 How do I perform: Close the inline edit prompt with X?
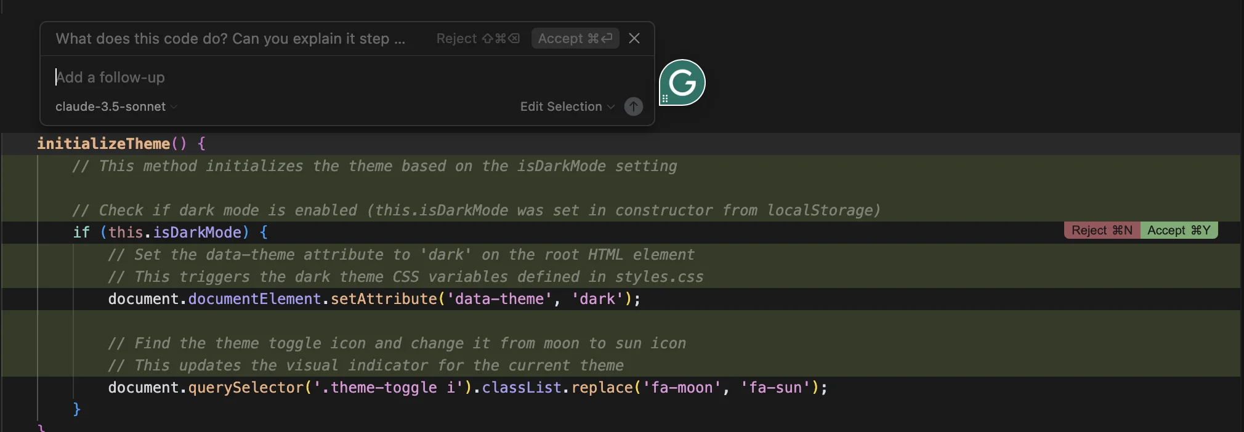point(634,38)
